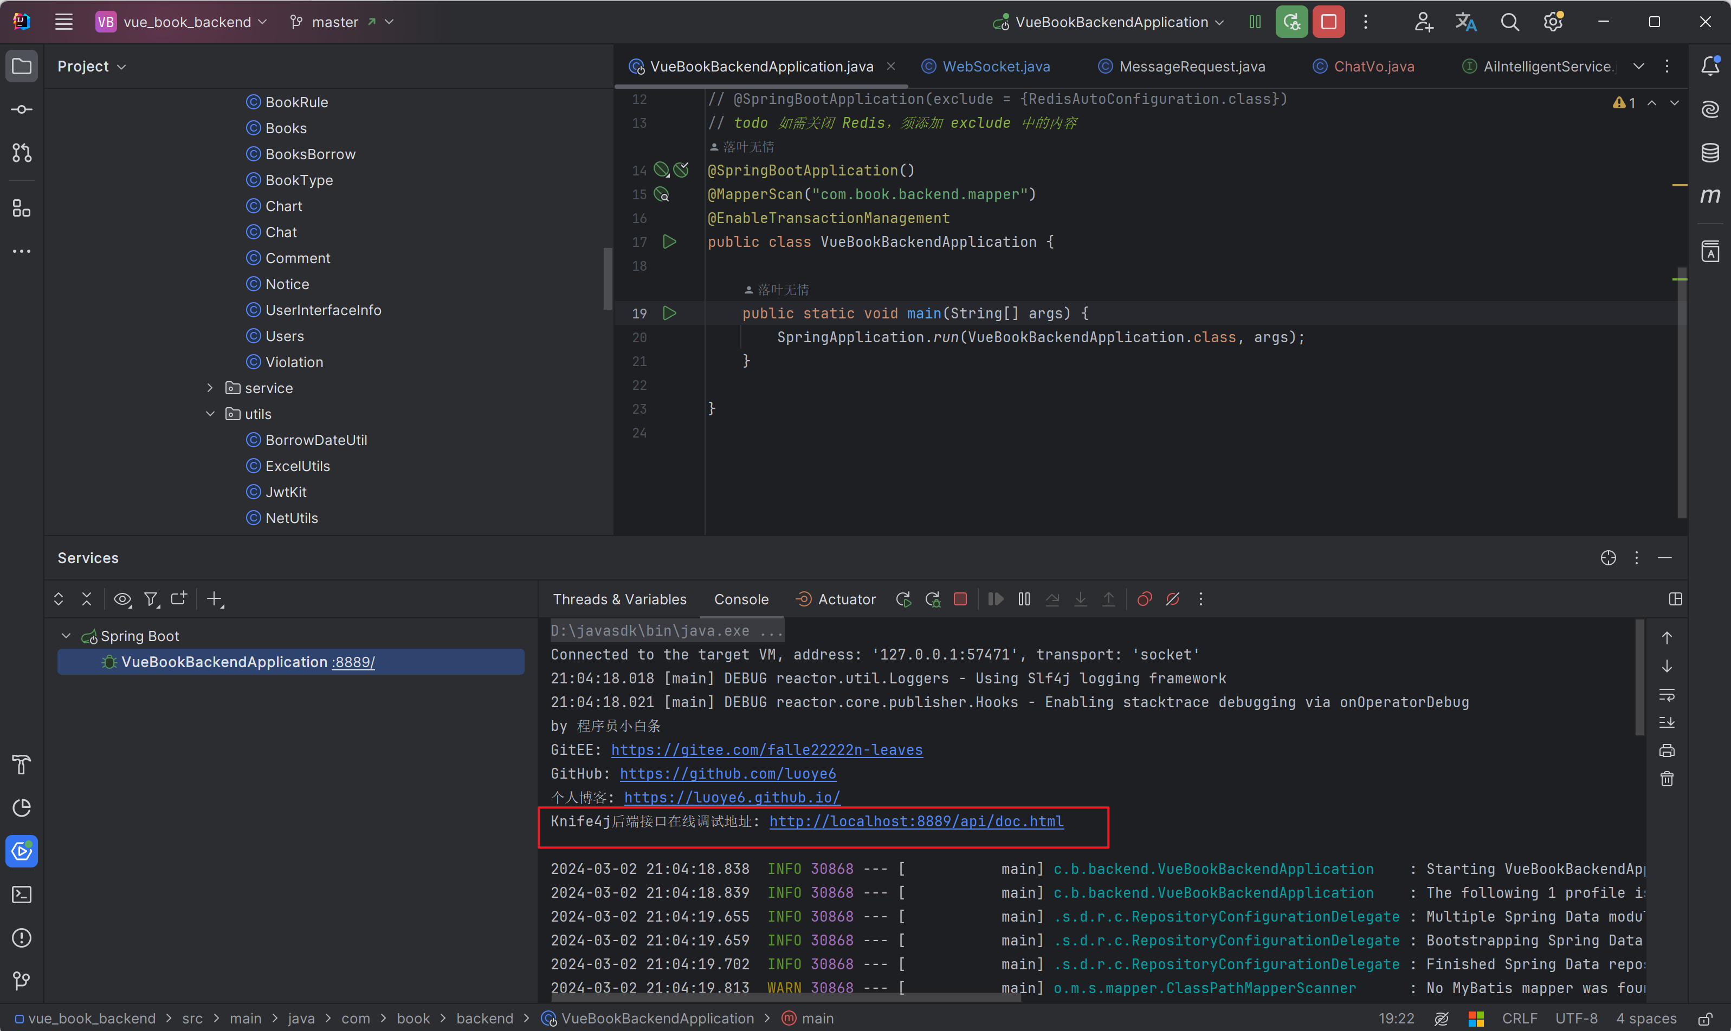The width and height of the screenshot is (1731, 1031).
Task: Toggle the View Options eye icon in Services
Action: click(x=122, y=599)
